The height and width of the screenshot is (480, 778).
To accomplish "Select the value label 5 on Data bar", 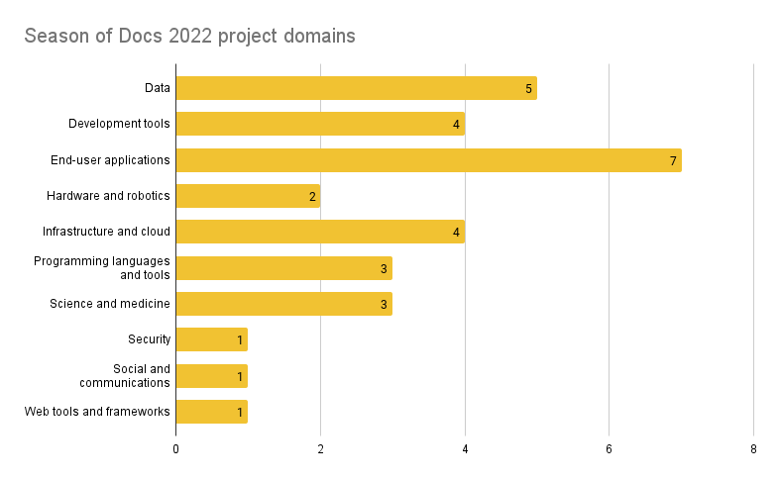I will click(529, 89).
